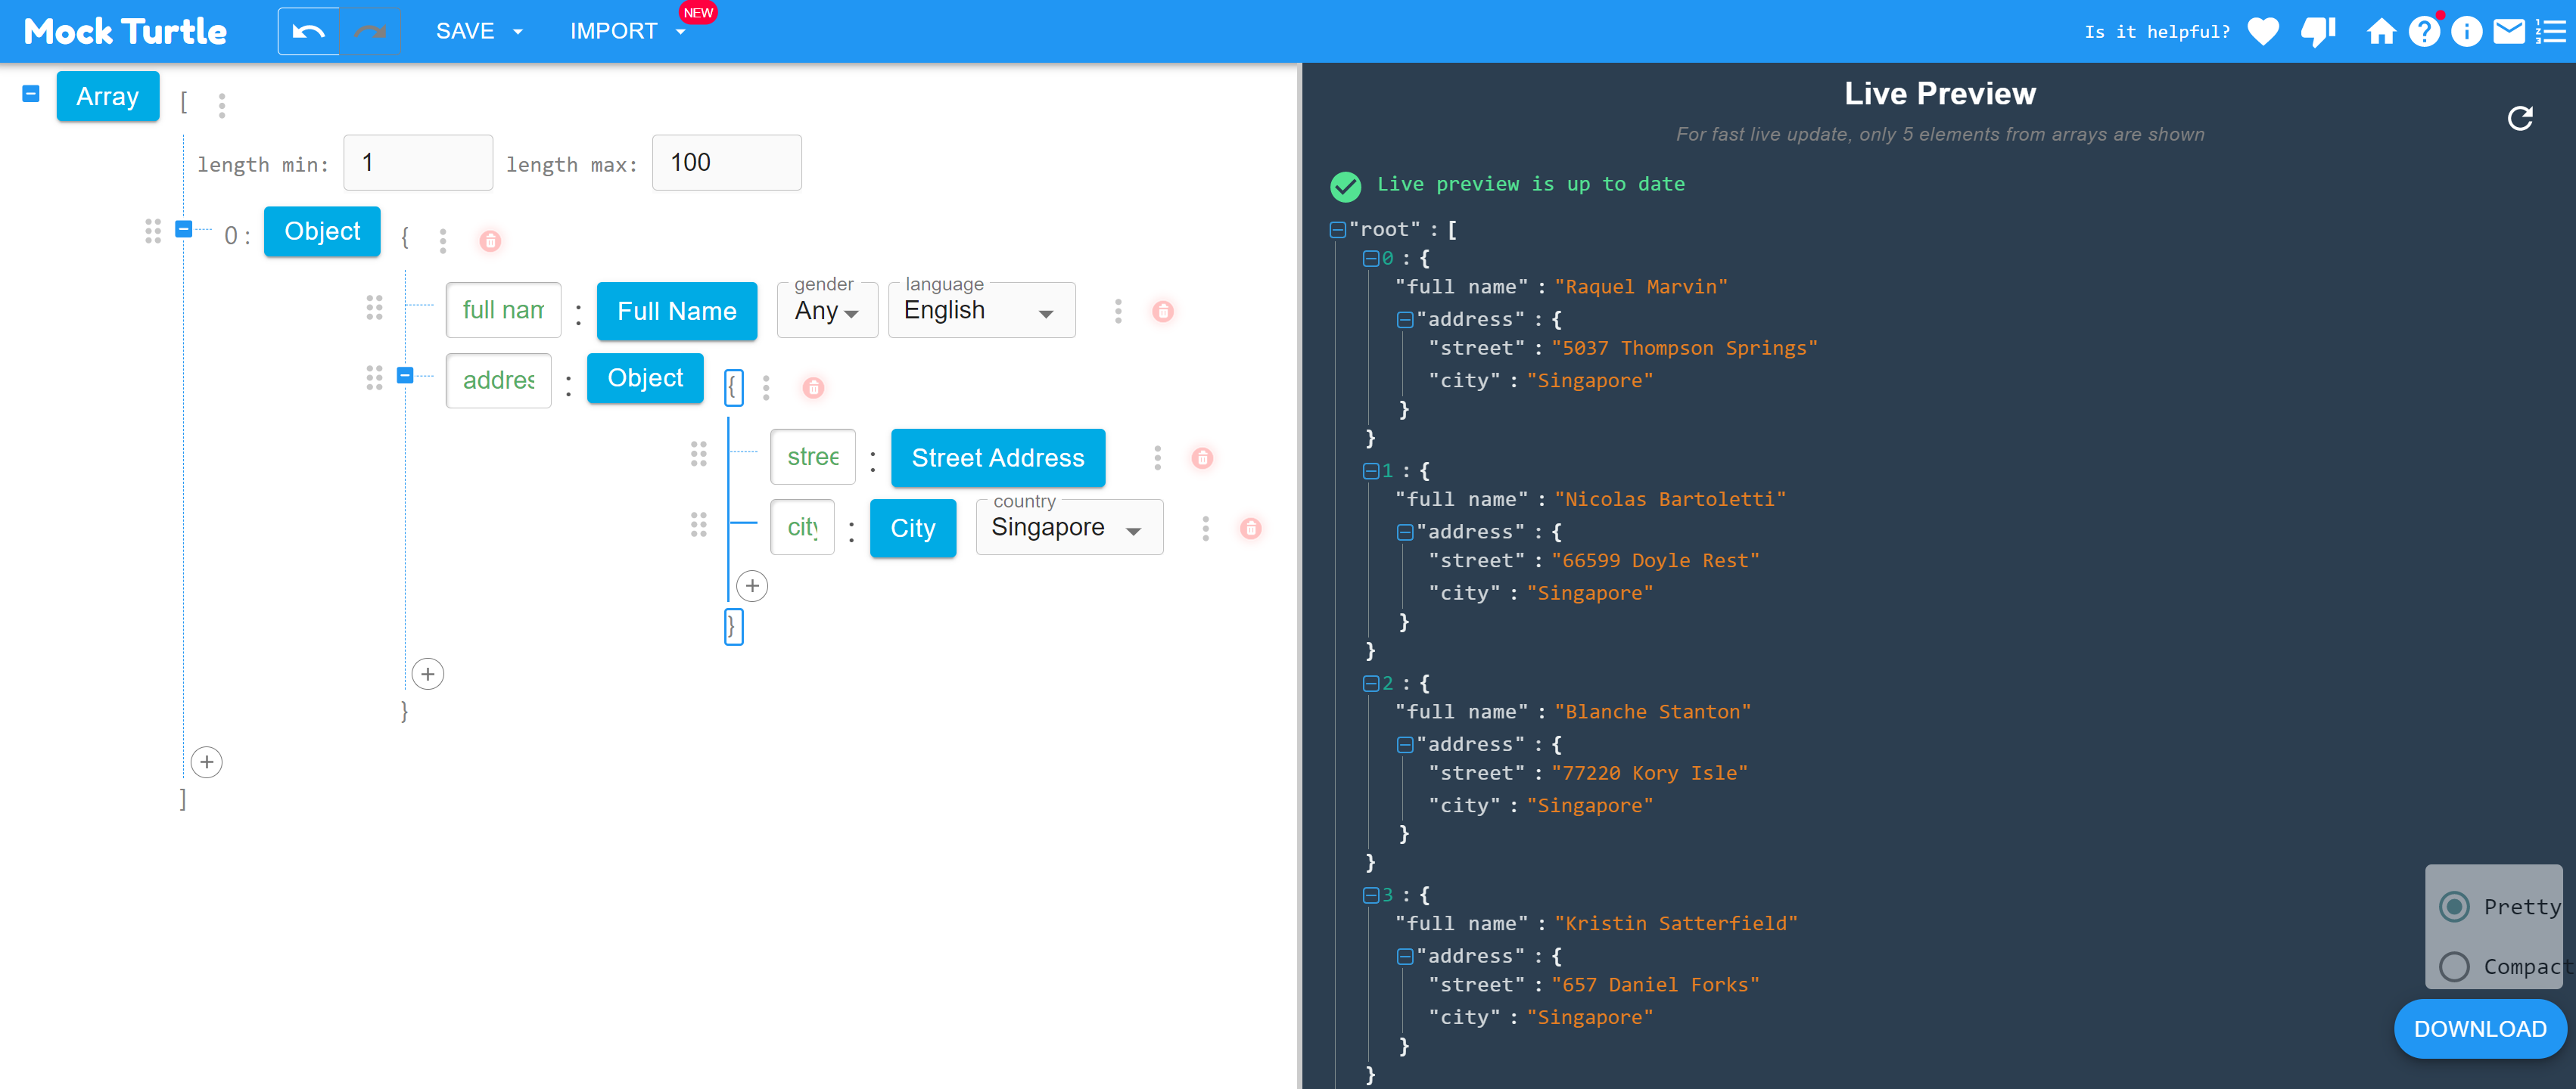Delete the city field with trash icon
Viewport: 2576px width, 1089px height.
[x=1250, y=529]
